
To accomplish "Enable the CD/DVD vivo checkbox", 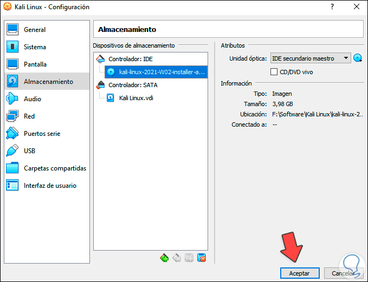I will [x=274, y=72].
